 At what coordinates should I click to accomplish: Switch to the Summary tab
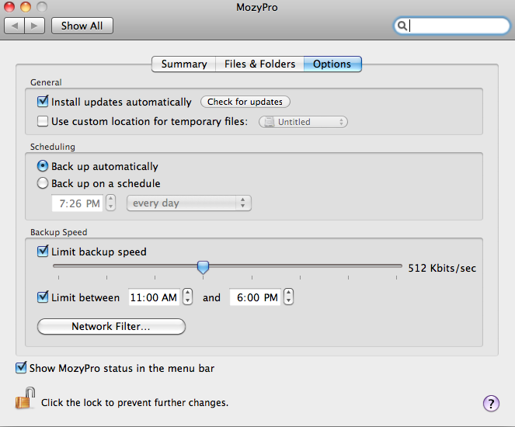coord(183,64)
